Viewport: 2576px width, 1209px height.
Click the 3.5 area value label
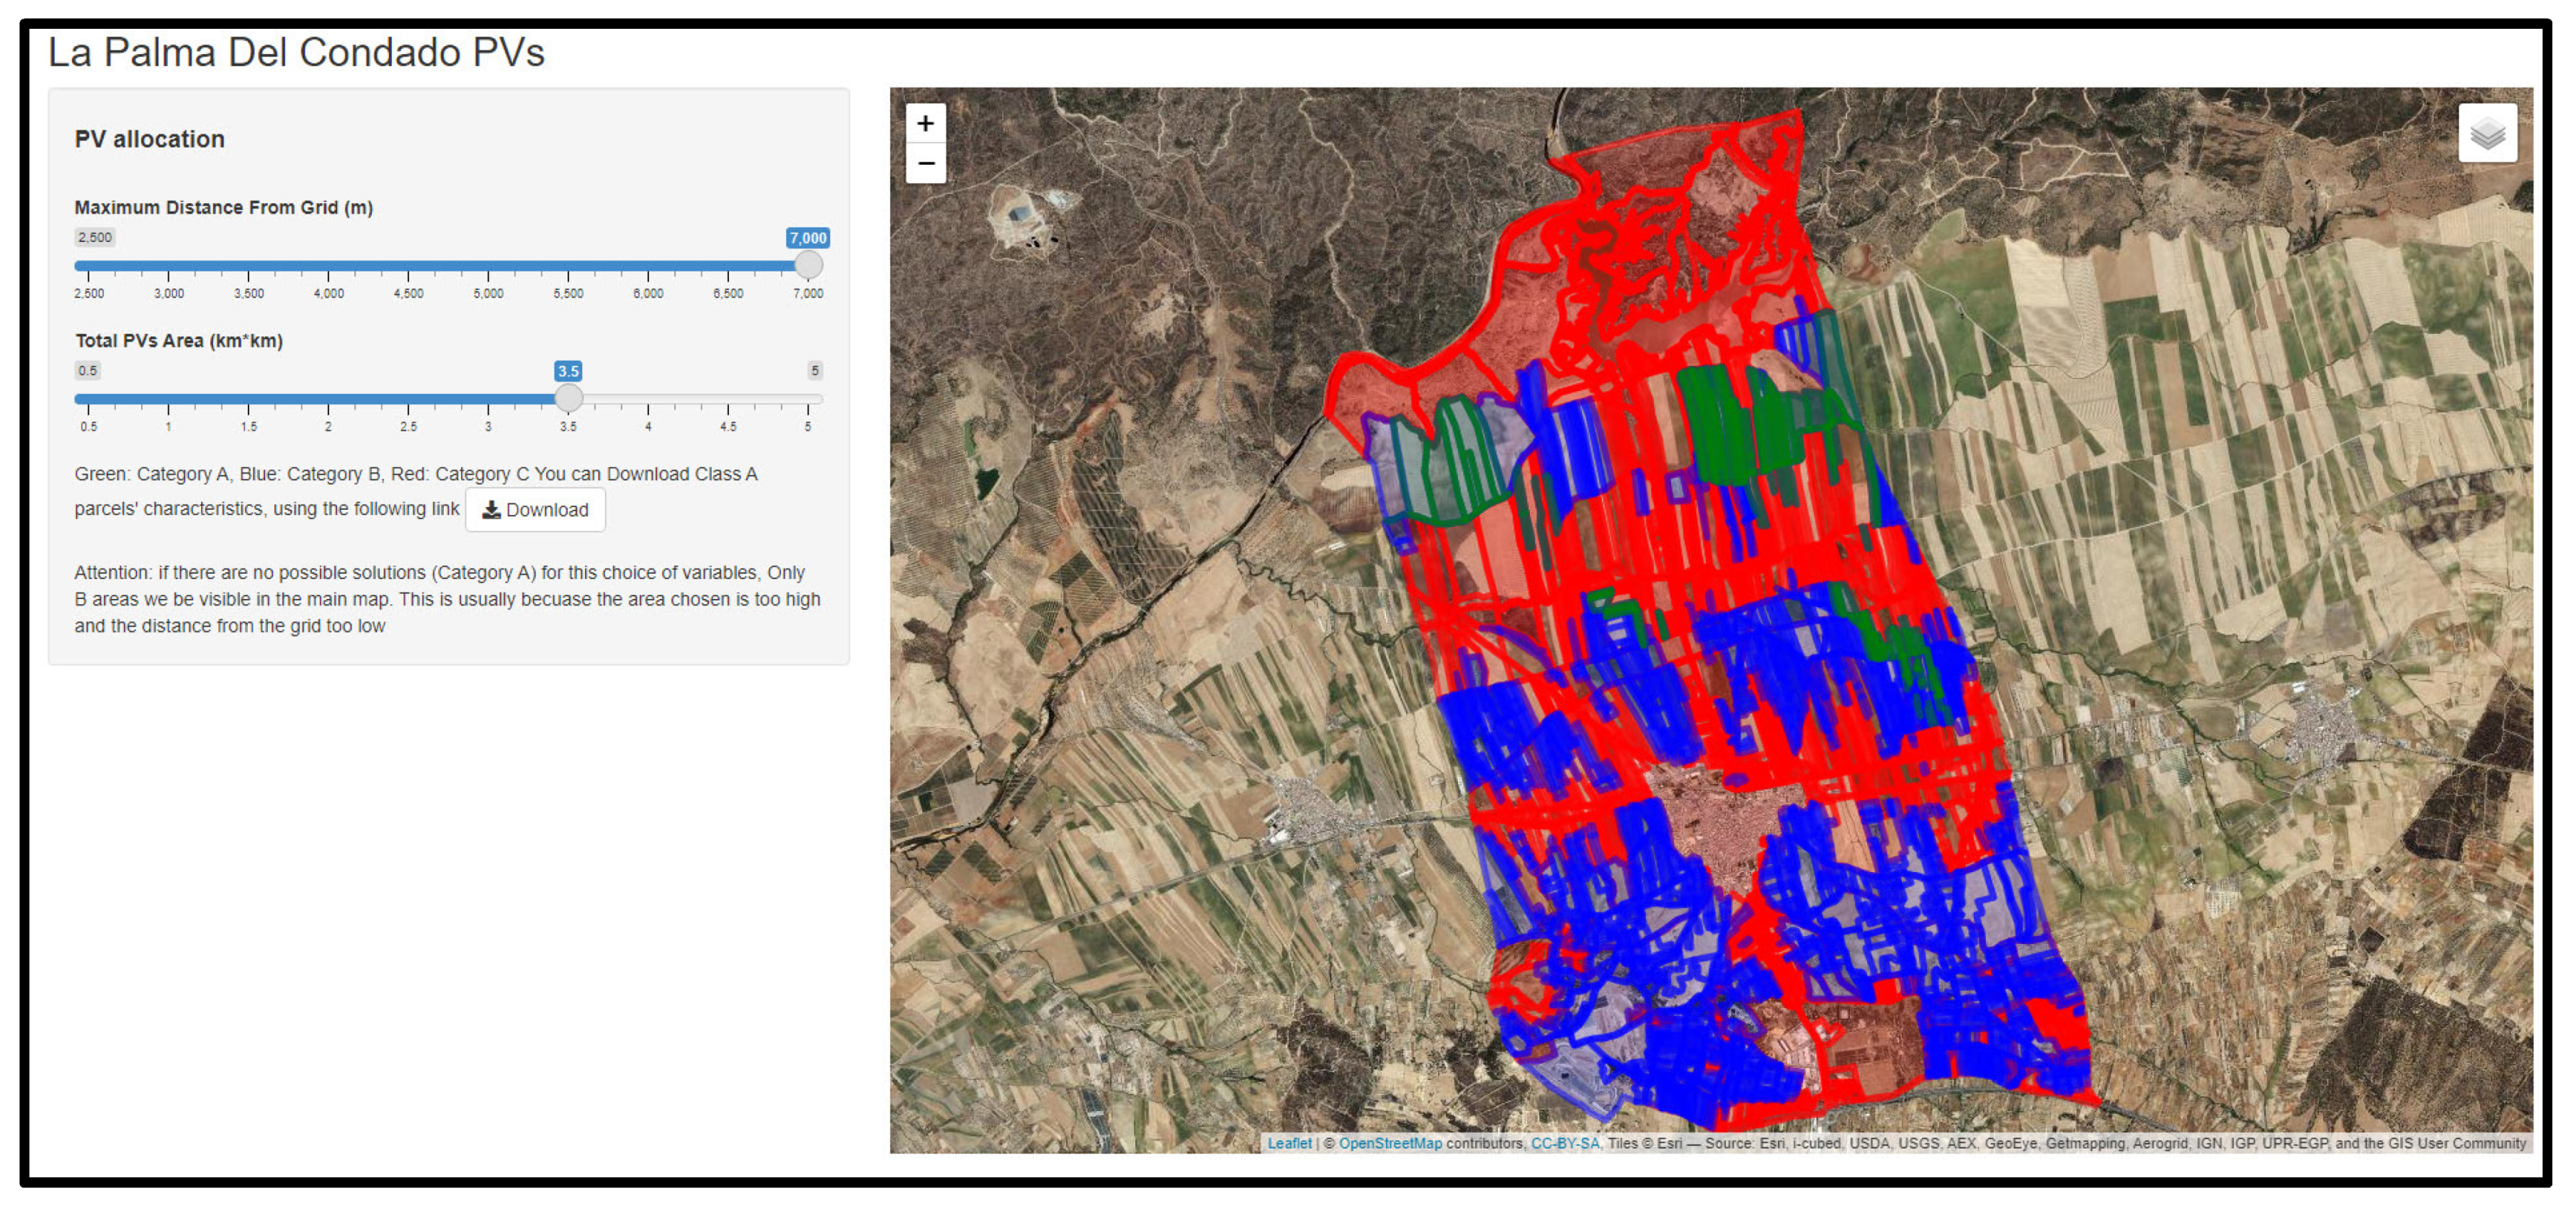[568, 371]
